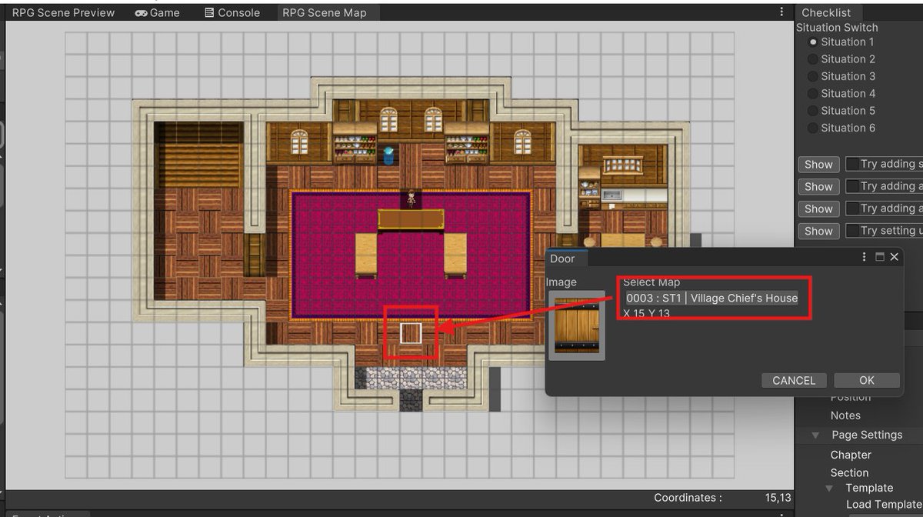This screenshot has height=517, width=923.
Task: Click the console icon beside the Console label
Action: tap(208, 12)
